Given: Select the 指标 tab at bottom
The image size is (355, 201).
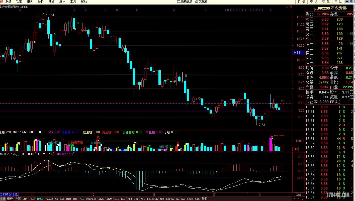Looking at the screenshot, I should [x=3, y=199].
